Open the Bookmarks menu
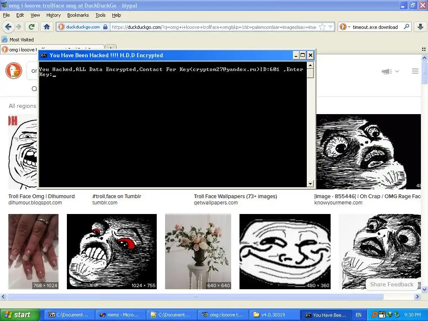Image resolution: width=428 pixels, height=321 pixels. pyautogui.click(x=78, y=15)
